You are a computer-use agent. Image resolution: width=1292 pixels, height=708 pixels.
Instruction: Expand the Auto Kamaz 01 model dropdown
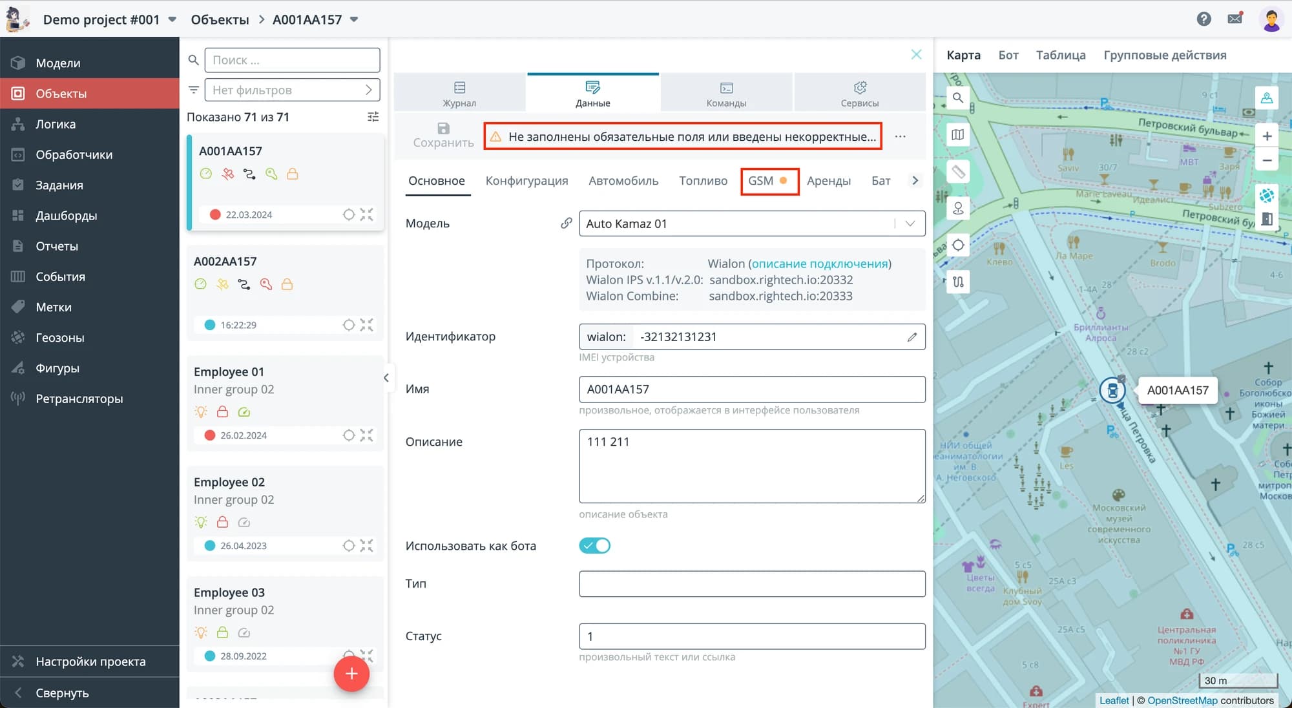click(x=910, y=224)
